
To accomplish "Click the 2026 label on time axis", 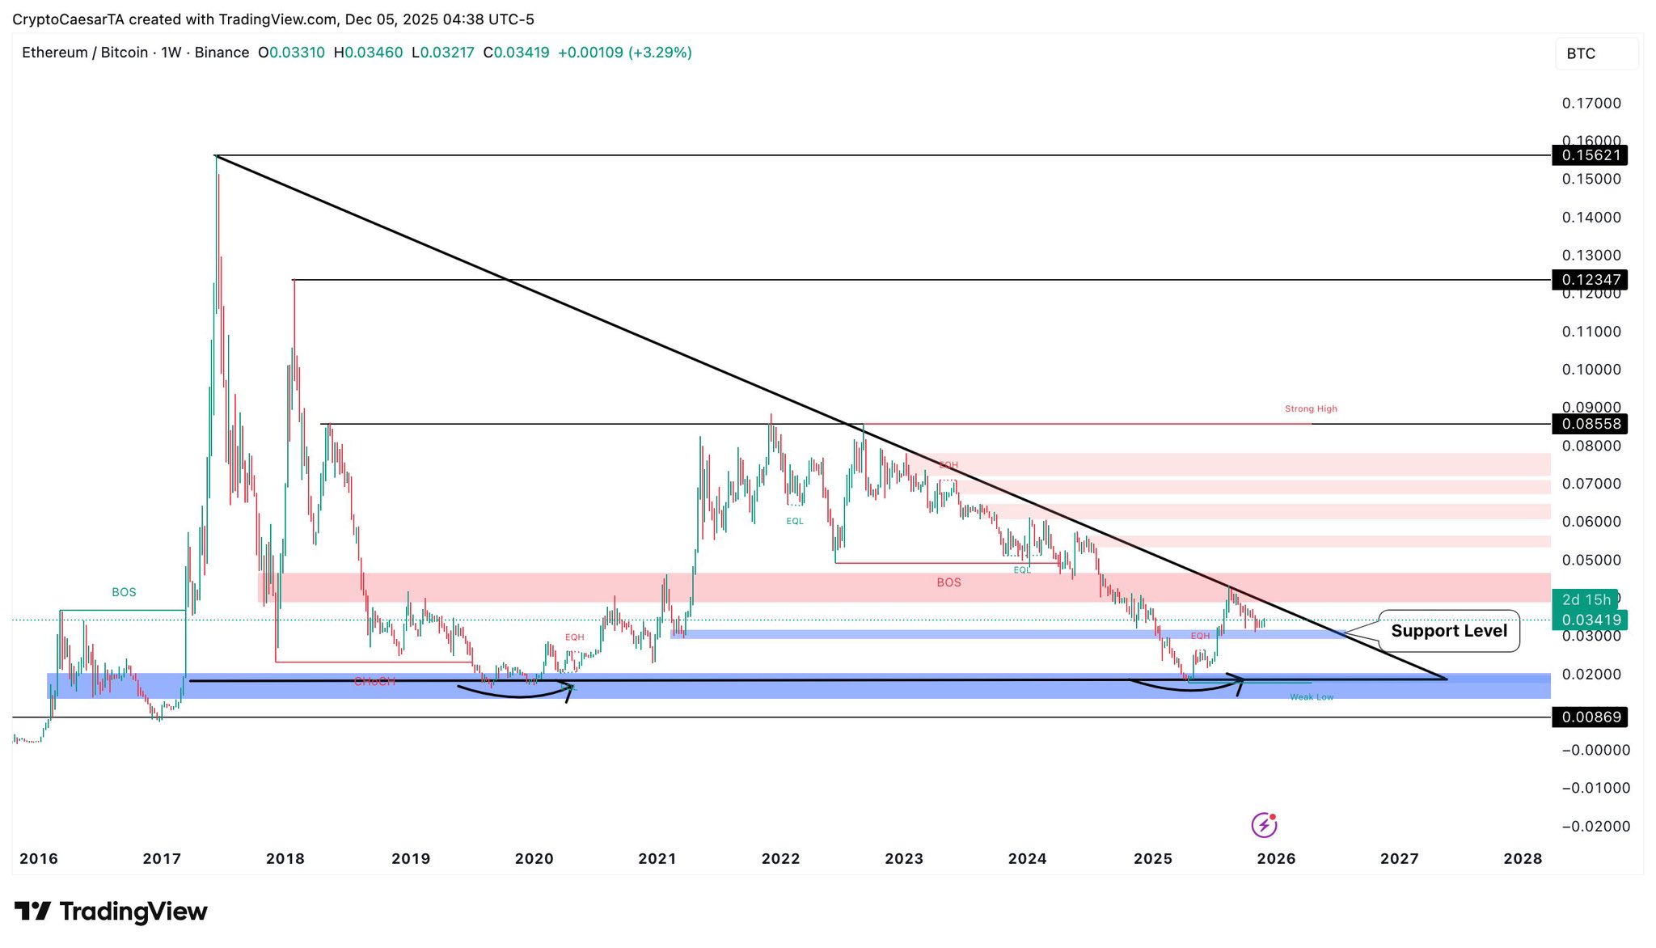I will [1275, 859].
